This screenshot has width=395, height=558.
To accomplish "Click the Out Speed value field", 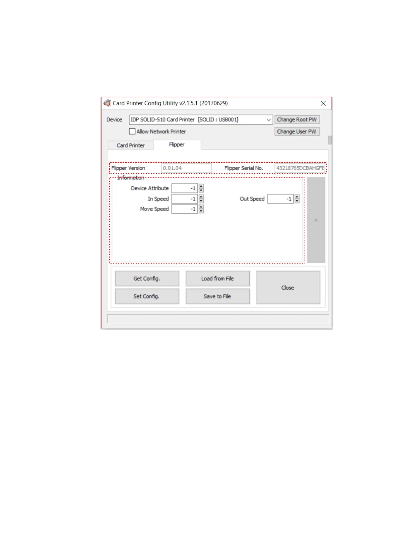I will pos(281,199).
